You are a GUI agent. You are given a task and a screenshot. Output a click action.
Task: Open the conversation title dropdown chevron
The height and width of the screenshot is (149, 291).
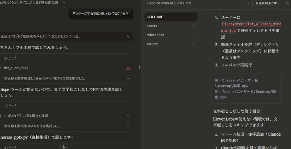tap(64, 3)
